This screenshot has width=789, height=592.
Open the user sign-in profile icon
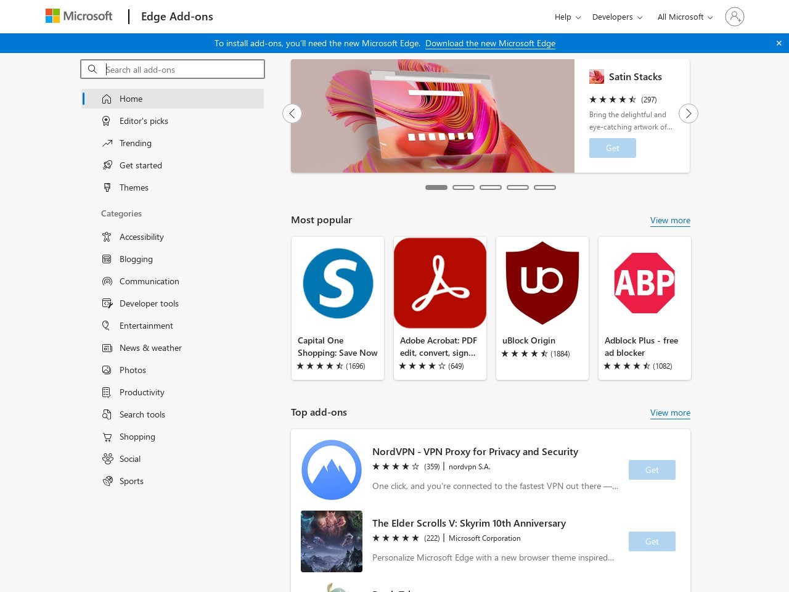point(734,17)
